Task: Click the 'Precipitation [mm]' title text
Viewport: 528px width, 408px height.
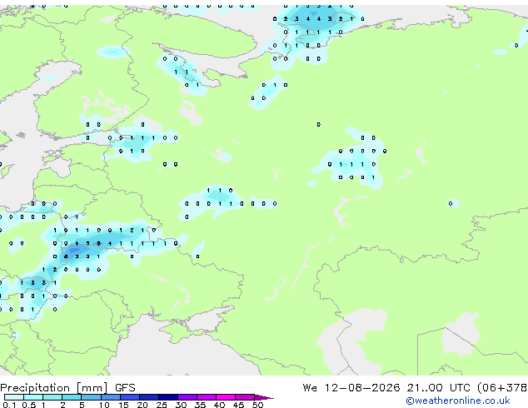Action: (54, 388)
